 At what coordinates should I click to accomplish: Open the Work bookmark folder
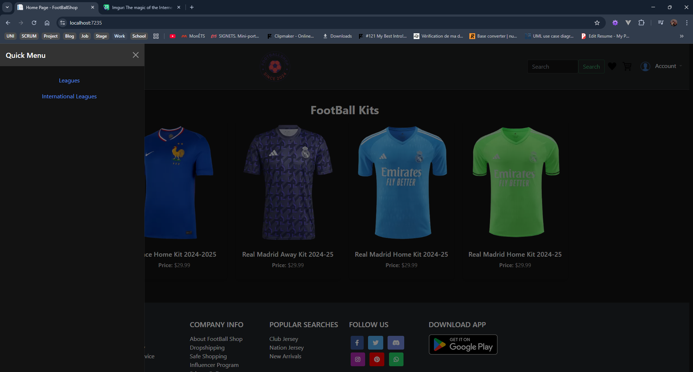point(120,36)
